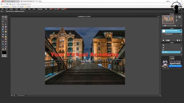Select the Pinch tool
Image resolution: width=184 pixels, height=103 pixels.
pos(6,44)
